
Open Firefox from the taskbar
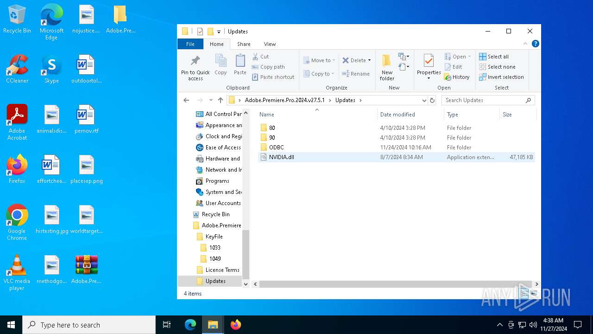[235, 325]
